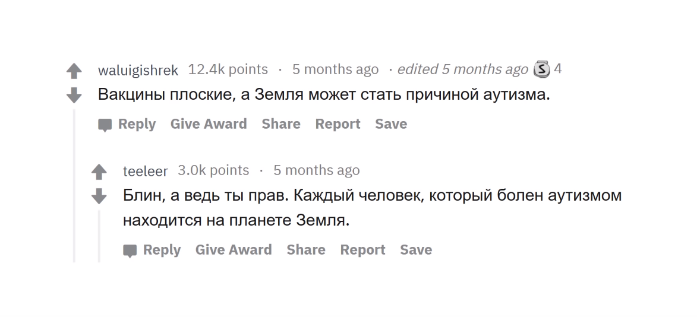Upvote teeleer's reply
The image size is (697, 317).
[99, 172]
